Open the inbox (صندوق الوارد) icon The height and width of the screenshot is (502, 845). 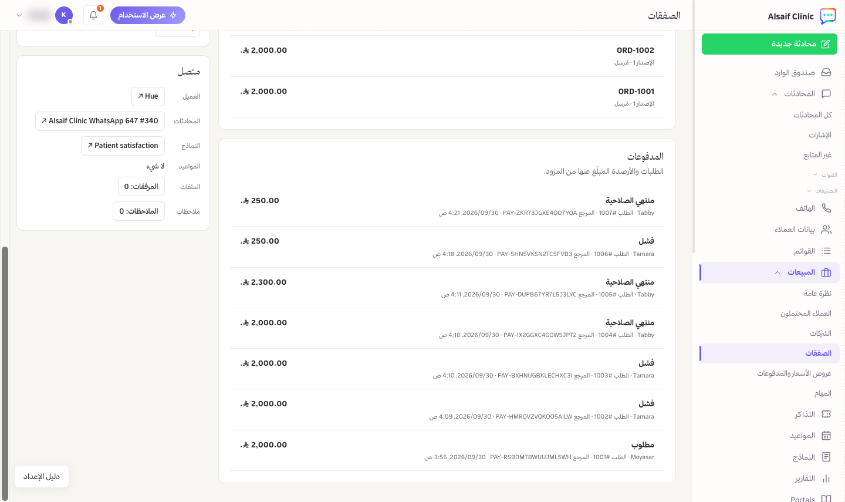point(826,72)
